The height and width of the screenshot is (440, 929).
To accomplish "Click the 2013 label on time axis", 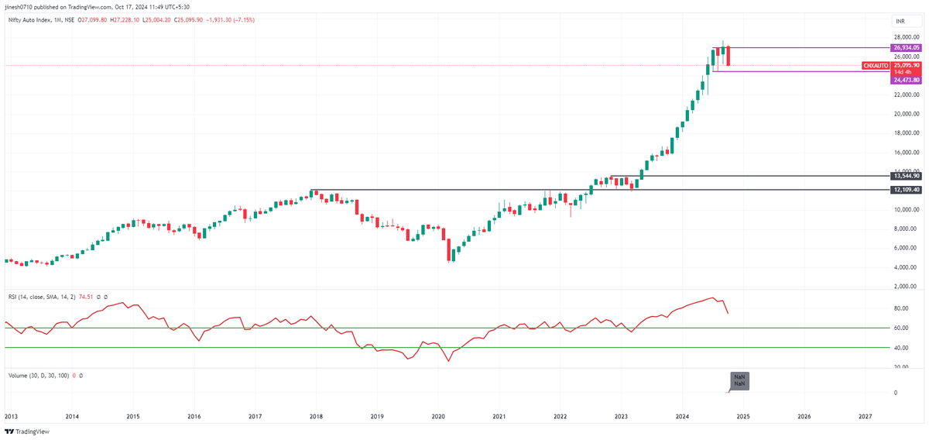I will [11, 416].
